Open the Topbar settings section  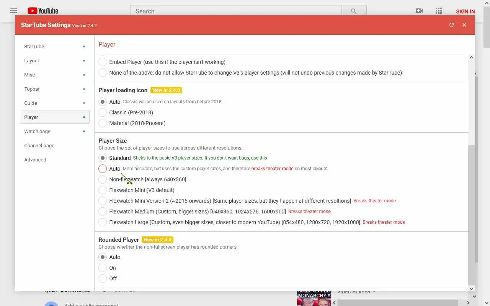pos(54,89)
